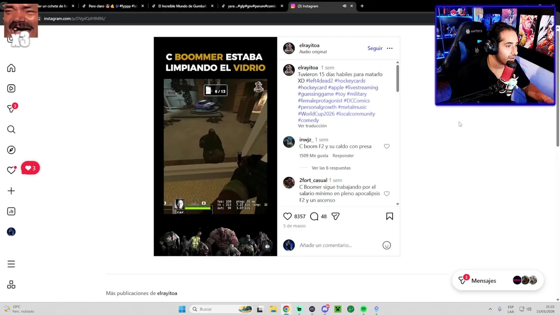The width and height of the screenshot is (560, 315).
Task: Open the #left4dead2 hashtag
Action: point(319,81)
